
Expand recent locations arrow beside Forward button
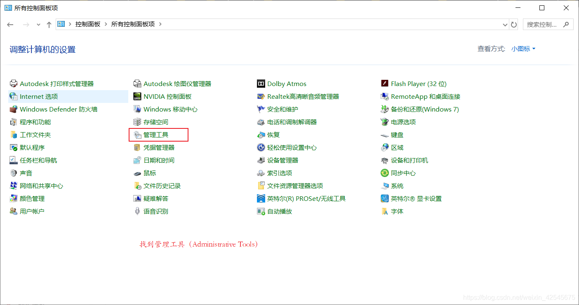pos(38,25)
